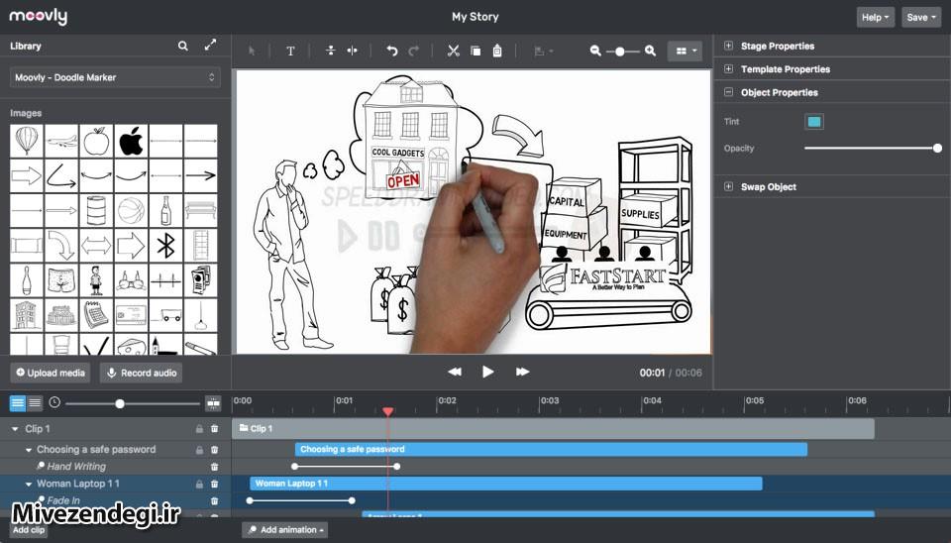Toggle lock for Choosing a safe password layer
The width and height of the screenshot is (951, 543).
click(199, 450)
